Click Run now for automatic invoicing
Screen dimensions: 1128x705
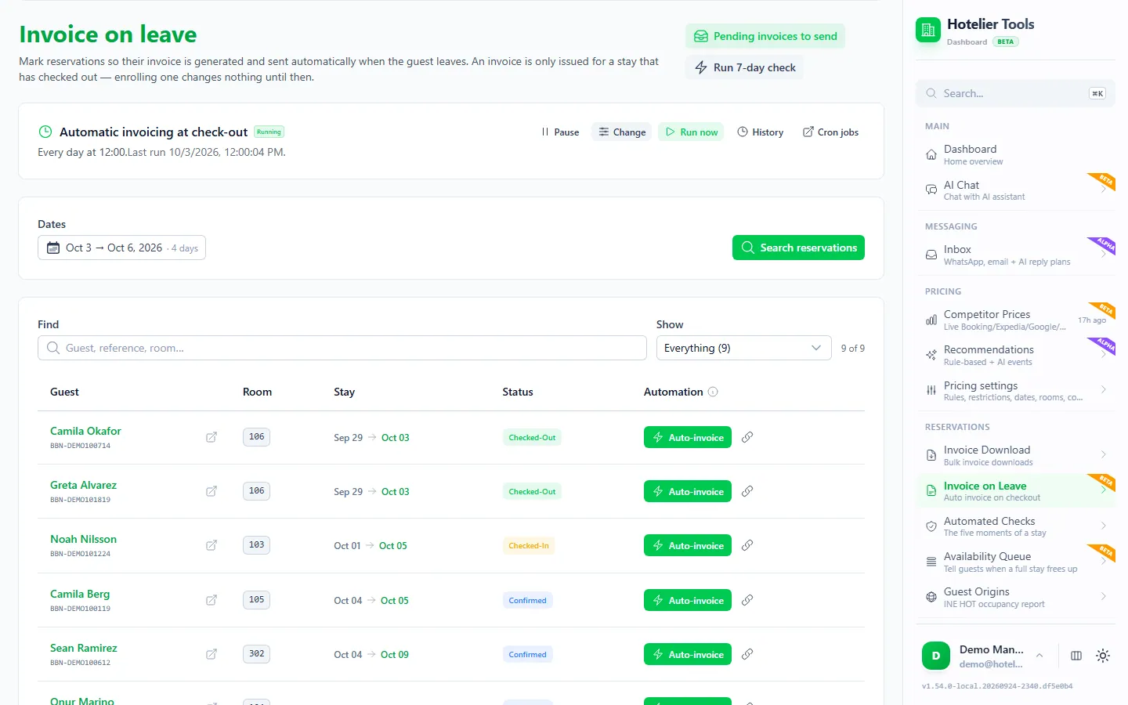[x=691, y=132]
